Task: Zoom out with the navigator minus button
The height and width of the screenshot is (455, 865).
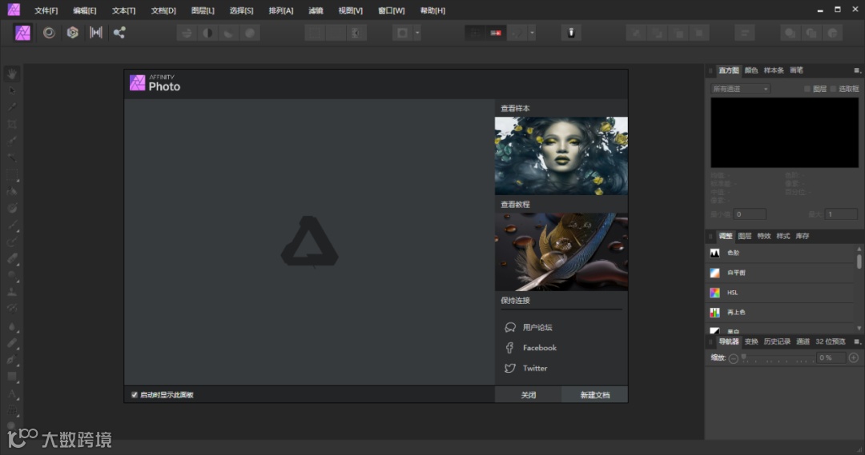Action: click(733, 358)
